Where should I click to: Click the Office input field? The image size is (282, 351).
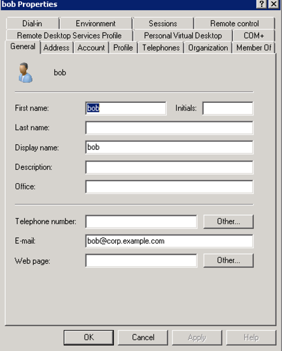pos(169,187)
